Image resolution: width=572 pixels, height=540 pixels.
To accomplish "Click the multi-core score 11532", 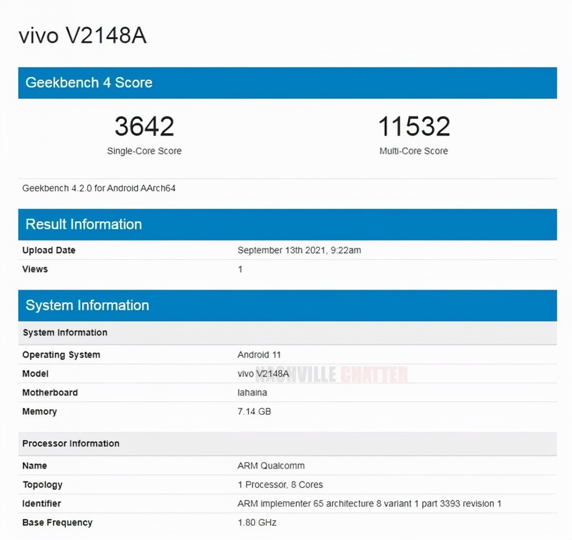I will tap(414, 126).
